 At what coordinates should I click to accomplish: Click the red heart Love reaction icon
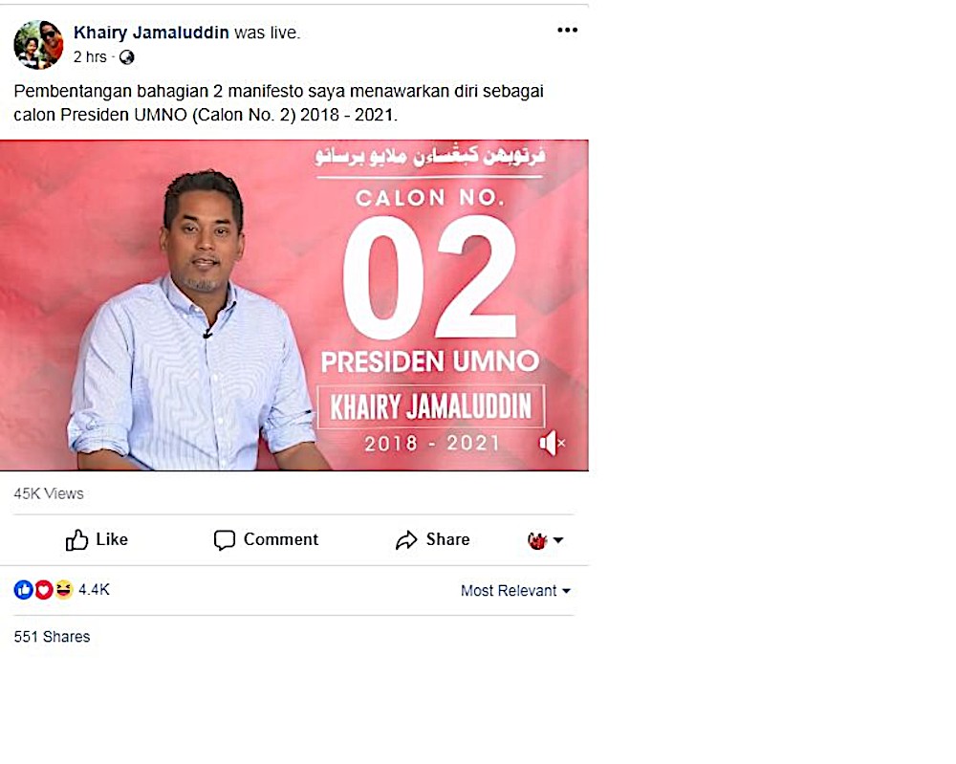tap(43, 590)
